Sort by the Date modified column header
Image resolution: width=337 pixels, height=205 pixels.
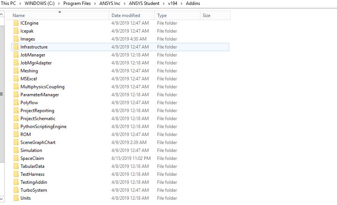coord(132,16)
